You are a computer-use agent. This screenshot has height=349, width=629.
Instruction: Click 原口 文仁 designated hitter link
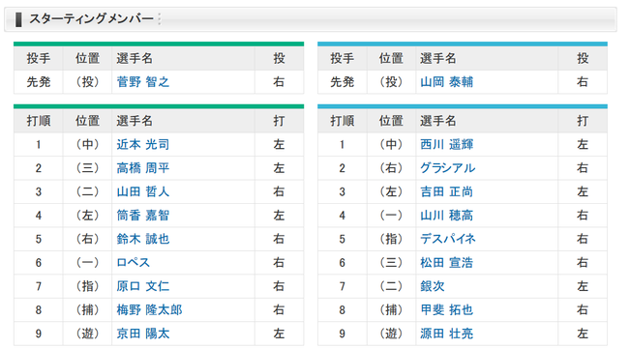[x=143, y=286]
